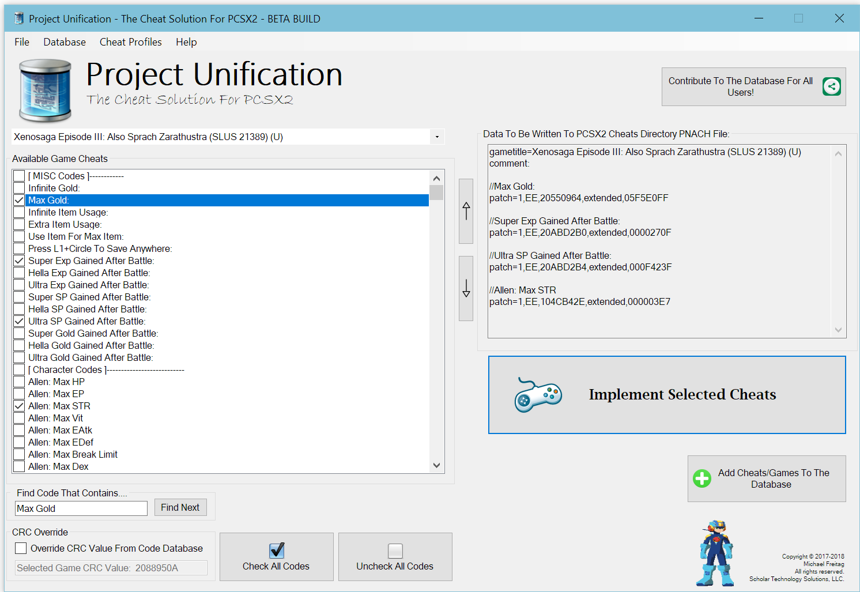Click the green share icon on Contribute button
The image size is (860, 592).
[x=831, y=86]
